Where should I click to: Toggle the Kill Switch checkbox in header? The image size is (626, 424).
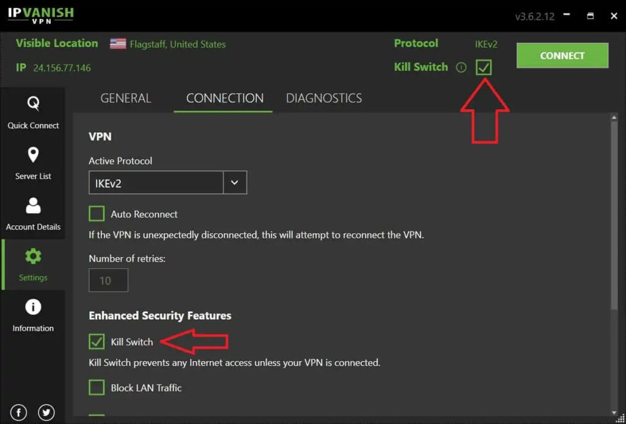[x=484, y=67]
